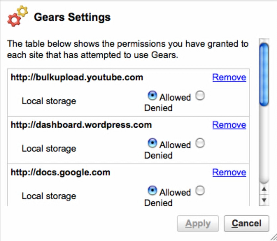Select Allowed for bulkupload.youtube.com
This screenshot has width=277, height=241.
[x=152, y=96]
